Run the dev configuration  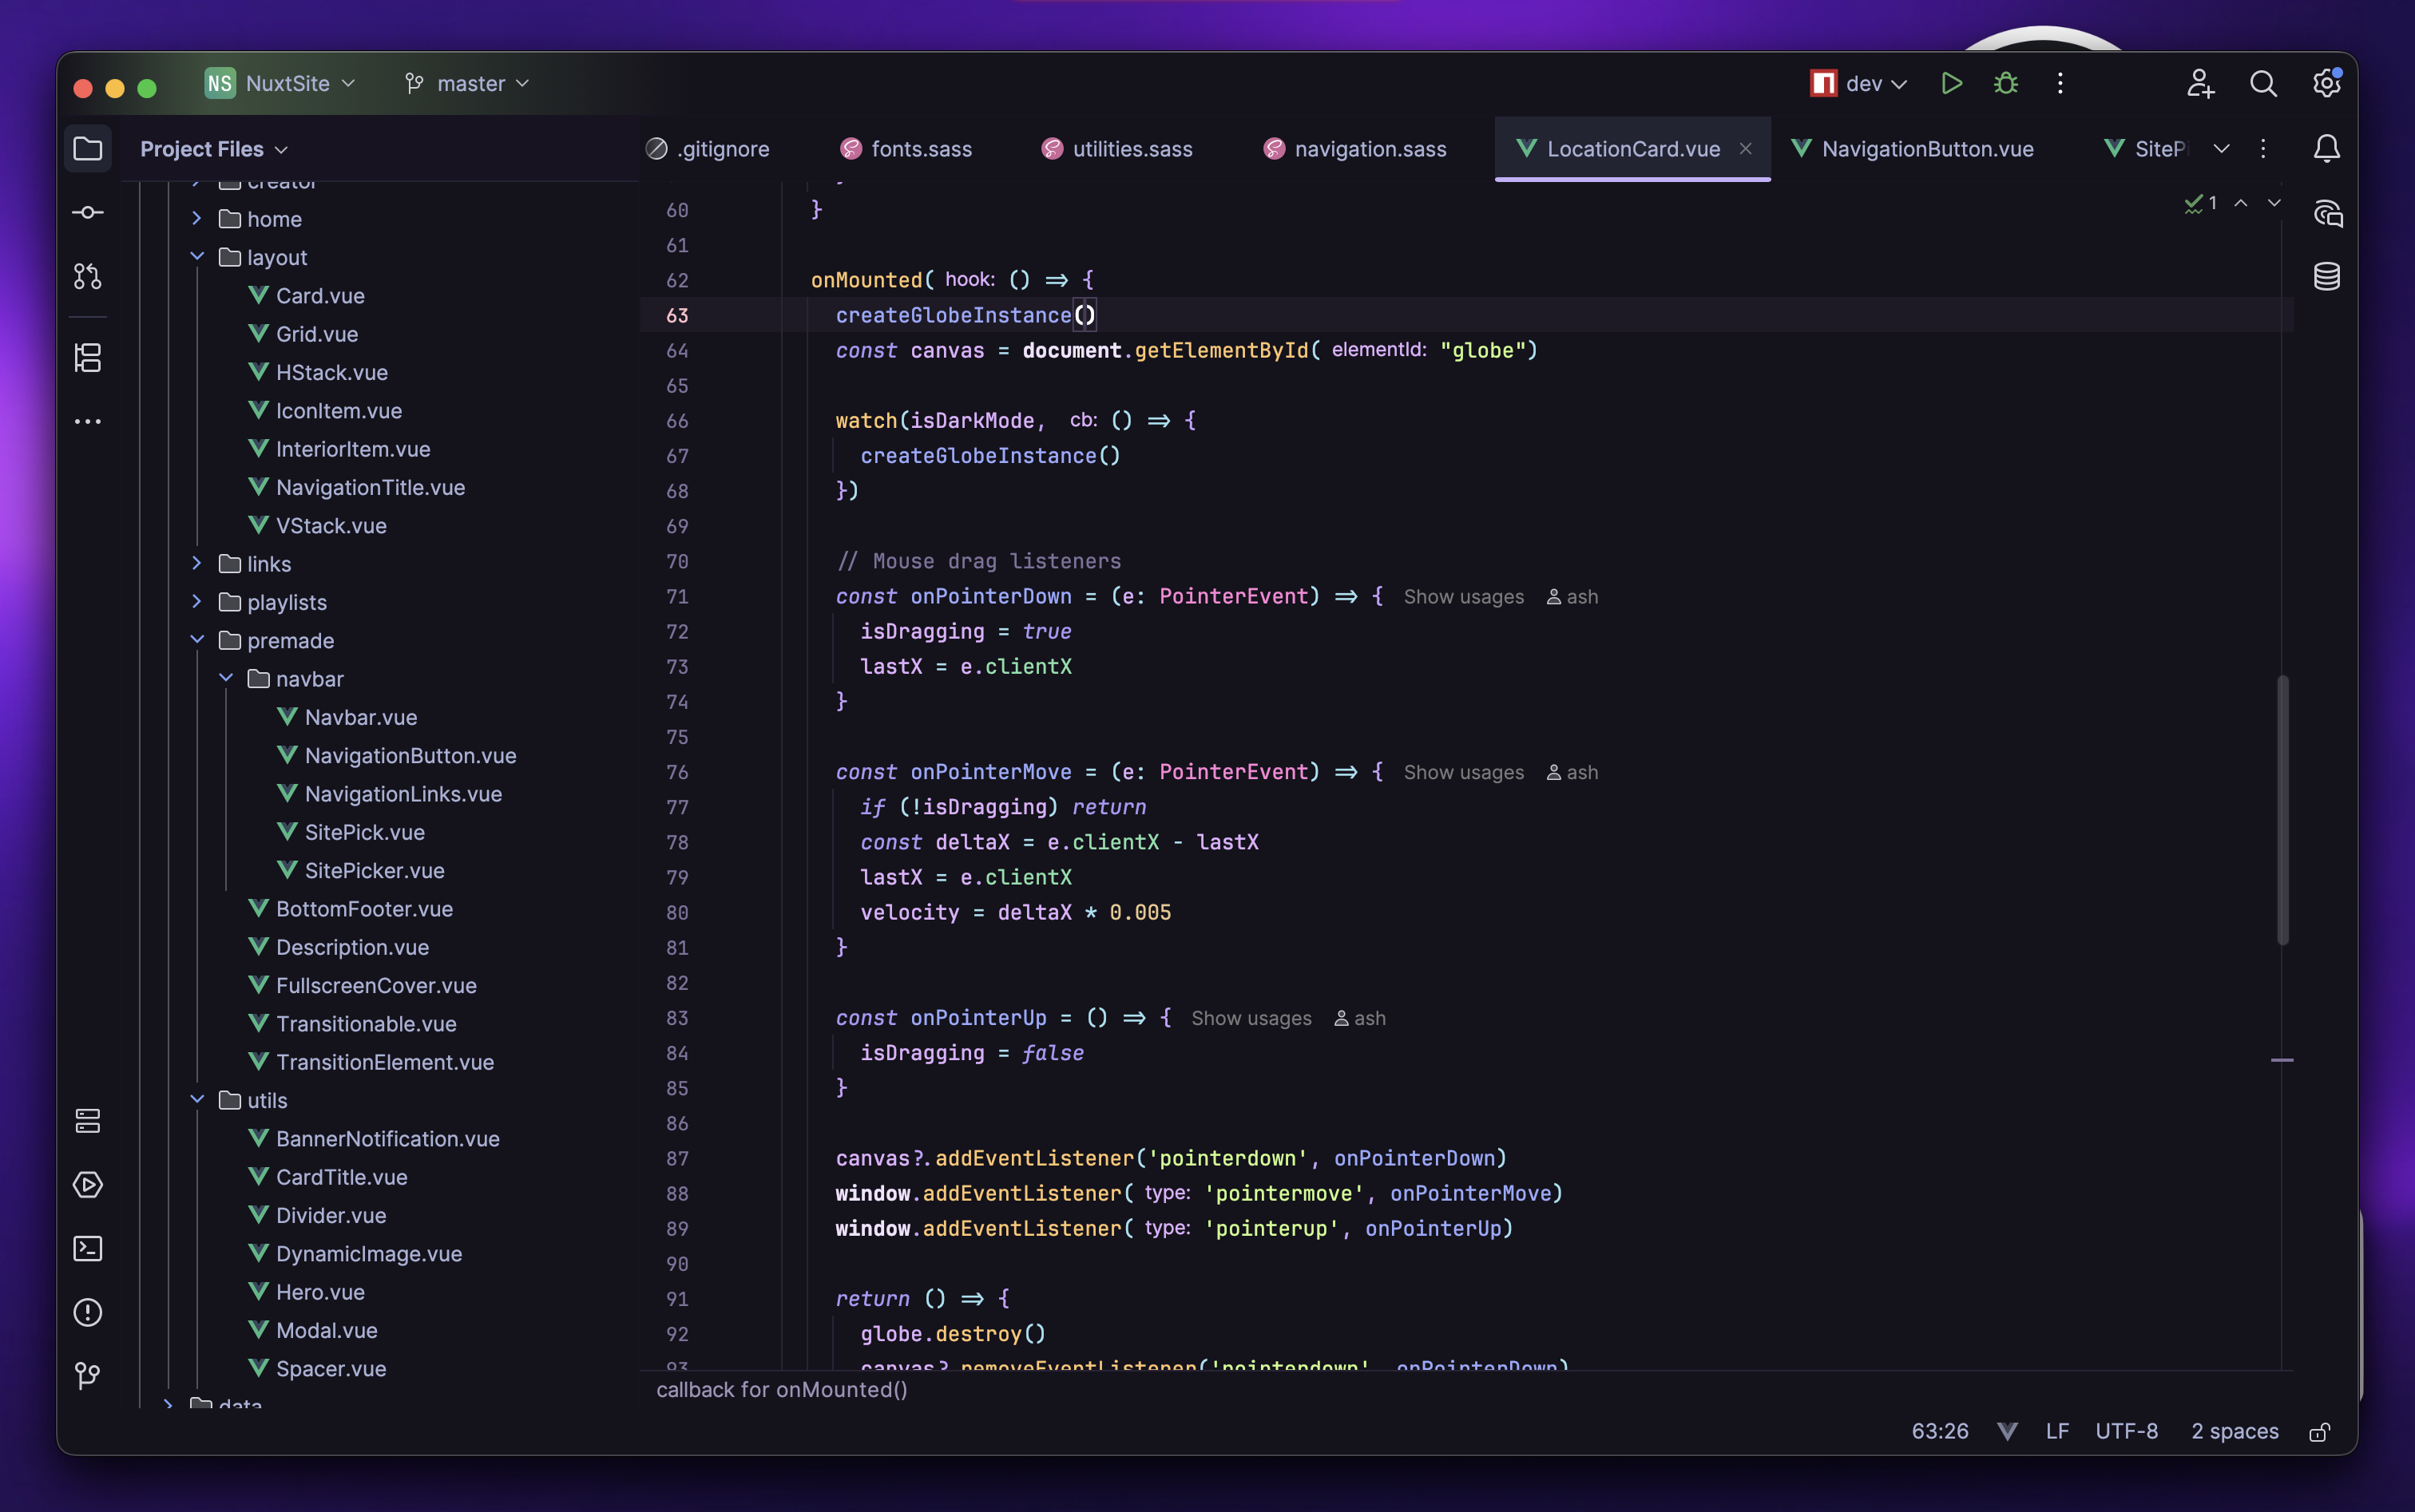[x=1951, y=83]
